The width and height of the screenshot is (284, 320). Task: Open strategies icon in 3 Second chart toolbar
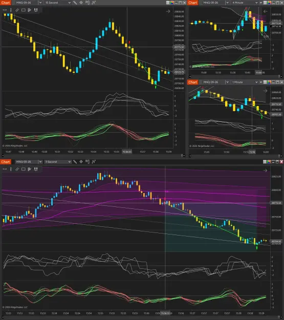coord(94,162)
